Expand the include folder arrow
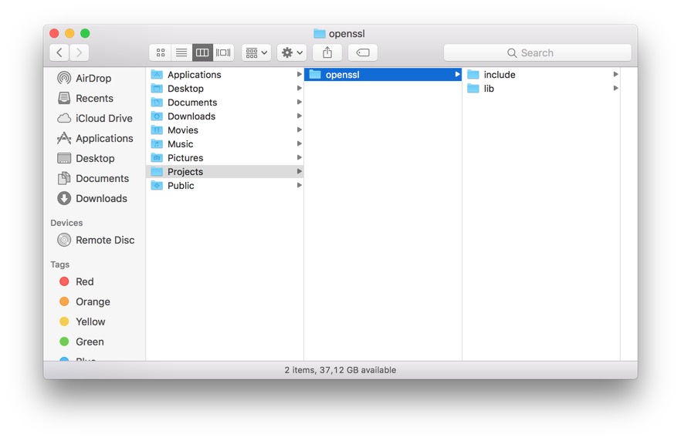Image resolution: width=681 pixels, height=441 pixels. pos(615,75)
